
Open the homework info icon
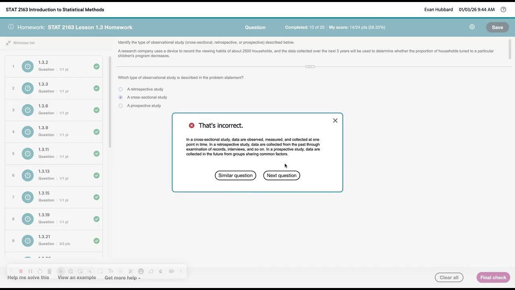point(11,27)
